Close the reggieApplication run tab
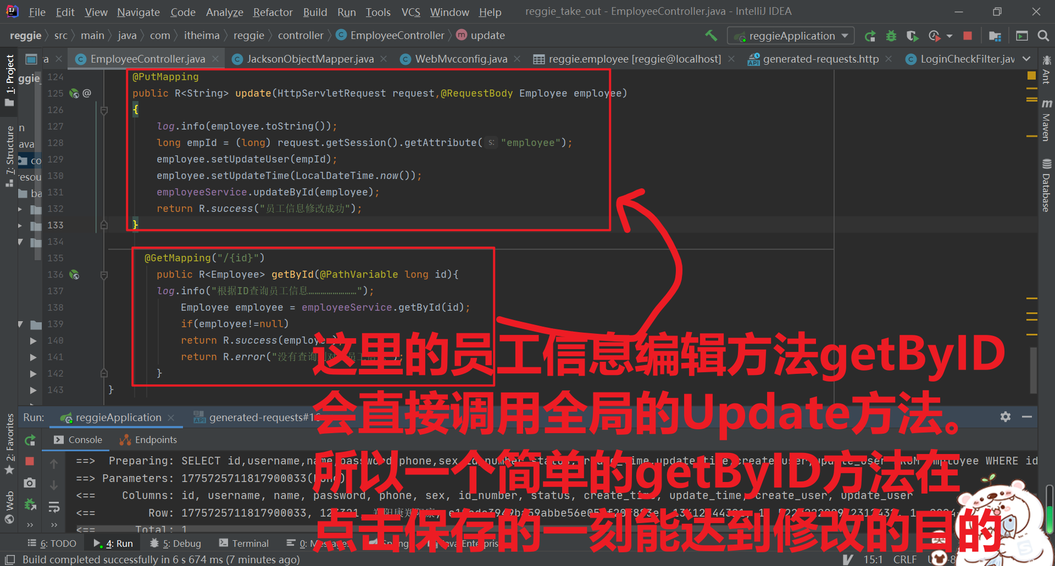Screen dimensions: 1055x566 [171, 418]
